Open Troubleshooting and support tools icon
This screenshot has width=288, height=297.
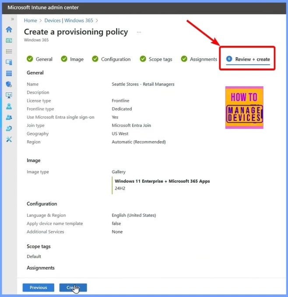tap(9, 139)
